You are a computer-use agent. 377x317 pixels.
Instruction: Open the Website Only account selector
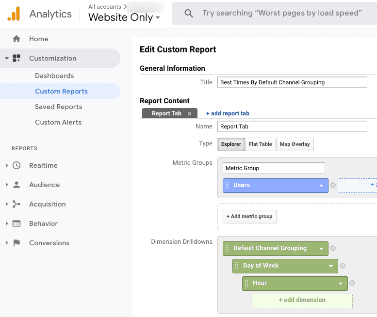click(124, 18)
